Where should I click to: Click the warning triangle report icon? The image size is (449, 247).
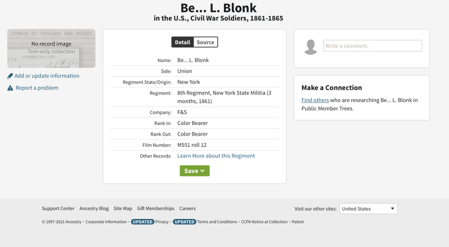click(10, 88)
